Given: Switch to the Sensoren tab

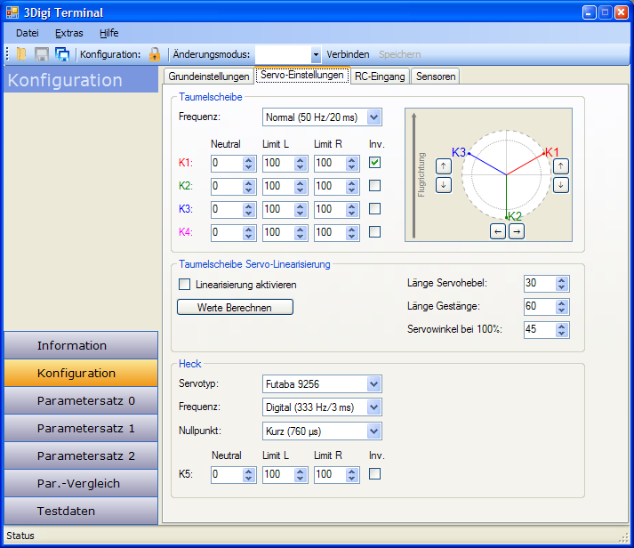Looking at the screenshot, I should point(436,77).
